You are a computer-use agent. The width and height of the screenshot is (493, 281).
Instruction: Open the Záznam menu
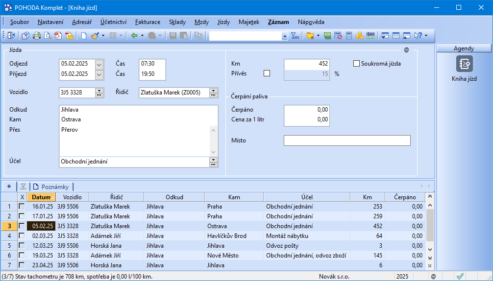[x=278, y=22]
